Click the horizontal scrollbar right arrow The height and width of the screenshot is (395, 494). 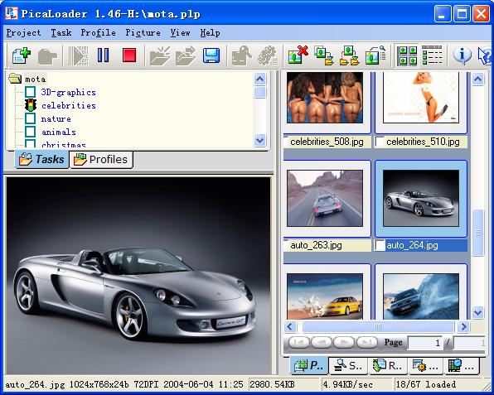[x=463, y=327]
